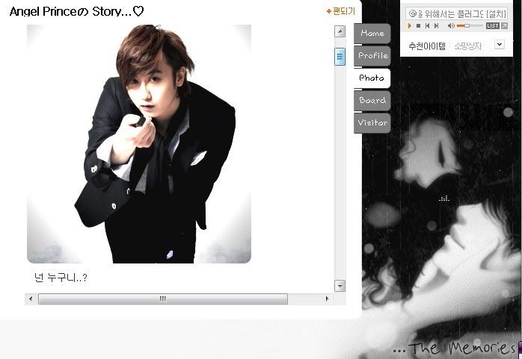Image resolution: width=522 pixels, height=359 pixels.
Task: Open the Profile menu tab
Action: pyautogui.click(x=372, y=56)
